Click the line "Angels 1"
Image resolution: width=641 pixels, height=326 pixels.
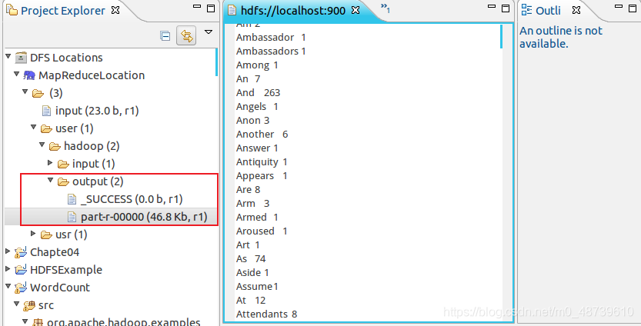(257, 107)
